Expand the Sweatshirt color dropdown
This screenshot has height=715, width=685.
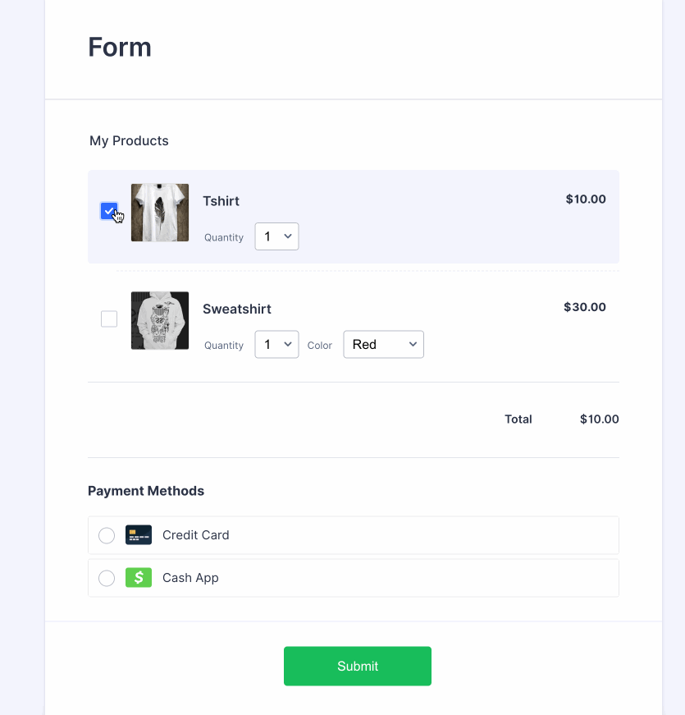pos(383,345)
